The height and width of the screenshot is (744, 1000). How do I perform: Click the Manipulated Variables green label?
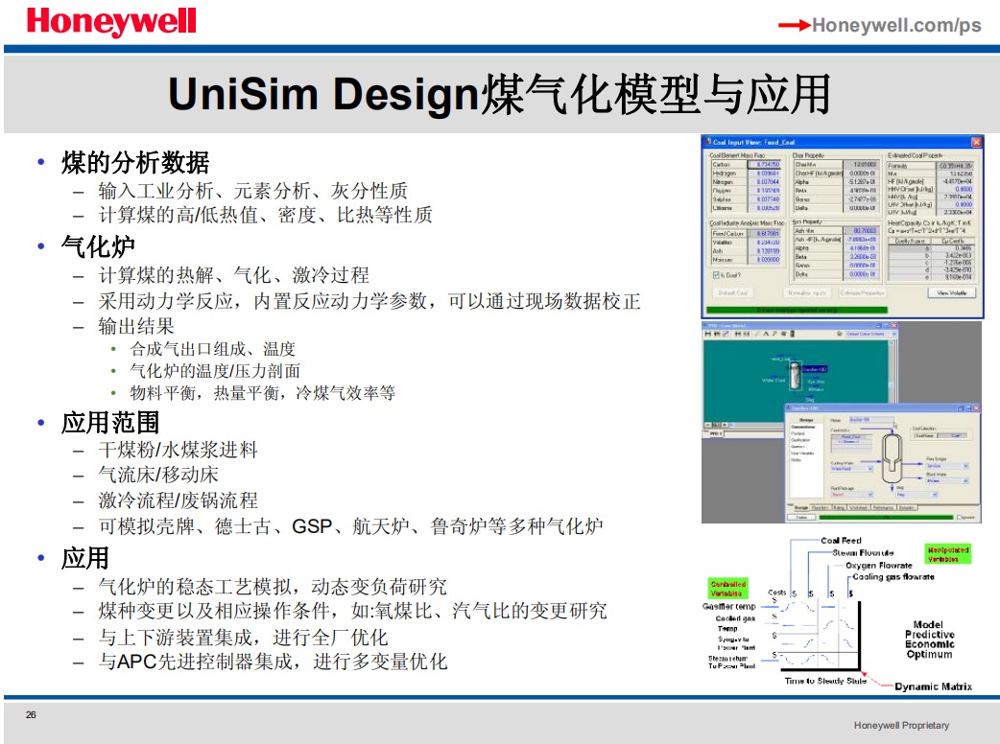click(948, 554)
